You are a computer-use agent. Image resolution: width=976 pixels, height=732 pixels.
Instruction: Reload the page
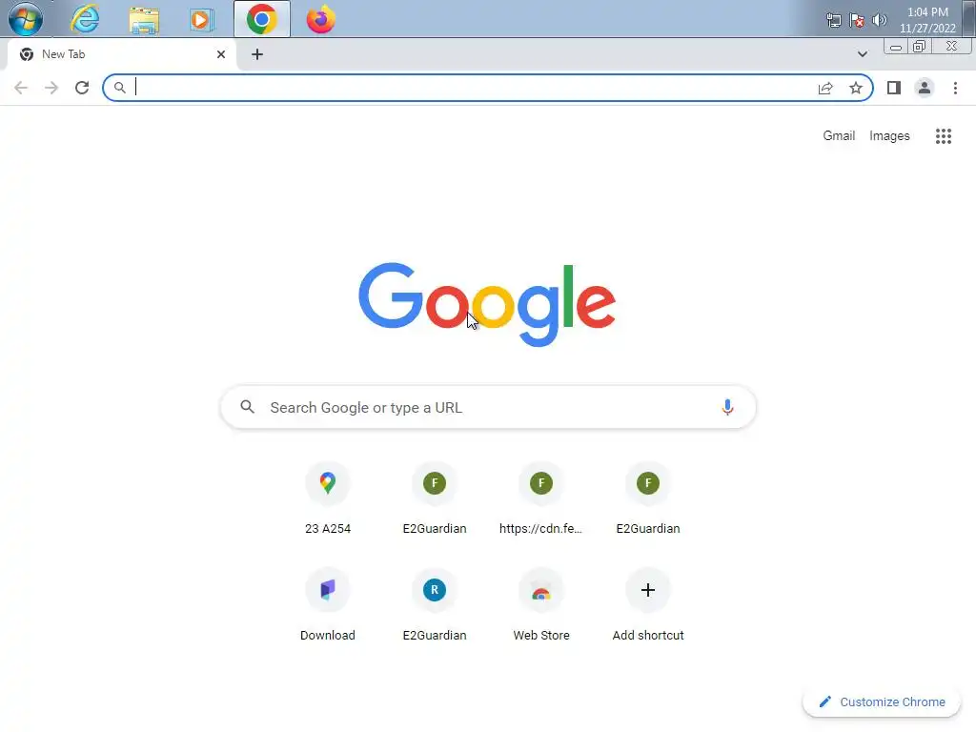click(82, 88)
